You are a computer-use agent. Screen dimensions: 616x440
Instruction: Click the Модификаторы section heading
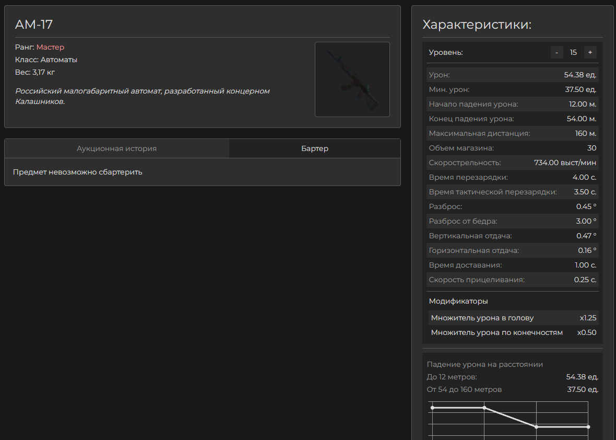(x=458, y=301)
